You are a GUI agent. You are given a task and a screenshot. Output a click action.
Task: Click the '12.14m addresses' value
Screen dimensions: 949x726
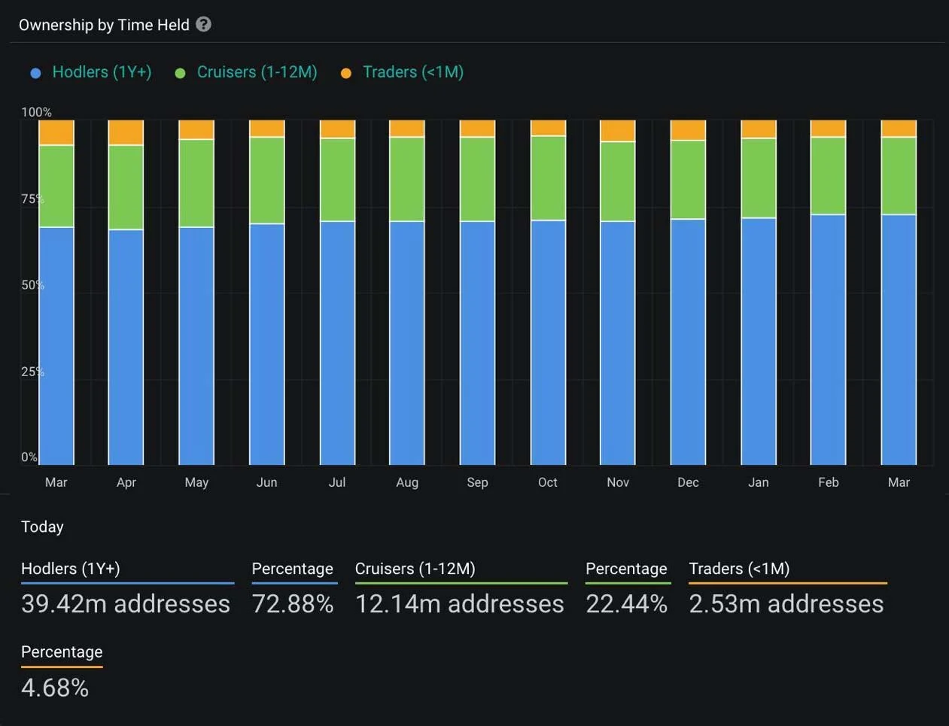coord(460,603)
